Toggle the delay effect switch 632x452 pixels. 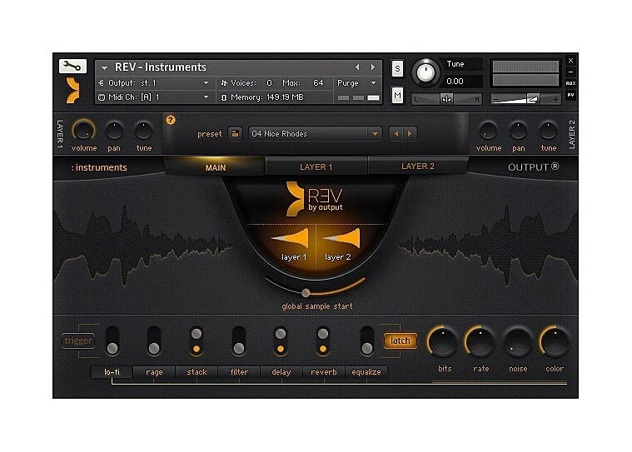(x=281, y=341)
